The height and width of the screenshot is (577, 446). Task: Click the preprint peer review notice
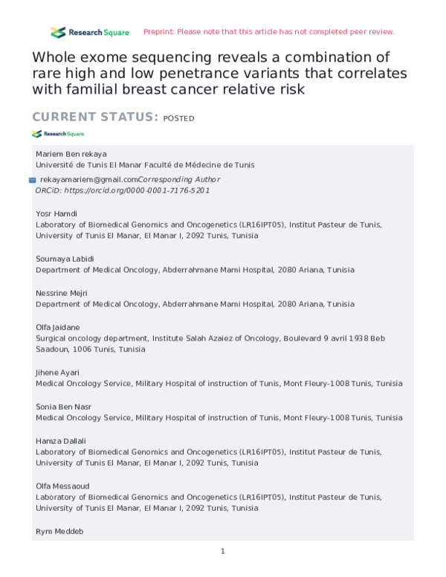(268, 32)
